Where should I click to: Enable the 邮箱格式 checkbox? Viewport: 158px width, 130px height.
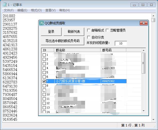tap(89, 30)
